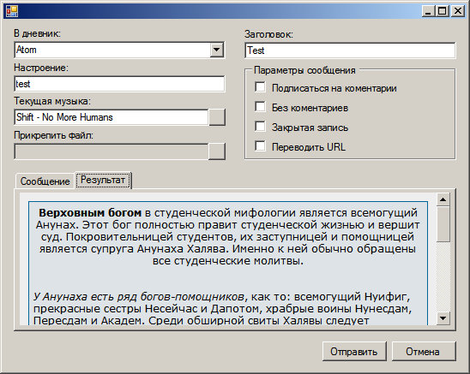
Task: Click the scrollbar up arrow in result panel
Action: click(443, 199)
